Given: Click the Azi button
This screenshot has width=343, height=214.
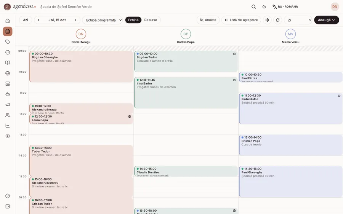Looking at the screenshot, I should coord(26,20).
